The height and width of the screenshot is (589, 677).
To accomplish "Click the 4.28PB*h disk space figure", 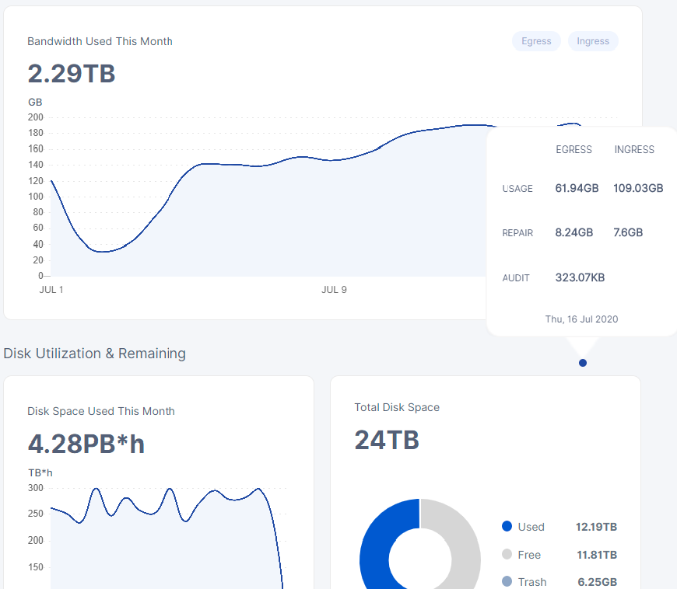I will click(x=86, y=444).
